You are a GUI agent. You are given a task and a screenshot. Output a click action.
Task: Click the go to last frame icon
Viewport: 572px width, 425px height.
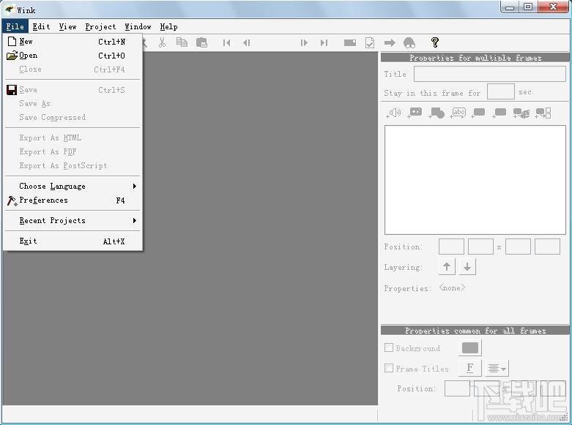(x=324, y=43)
